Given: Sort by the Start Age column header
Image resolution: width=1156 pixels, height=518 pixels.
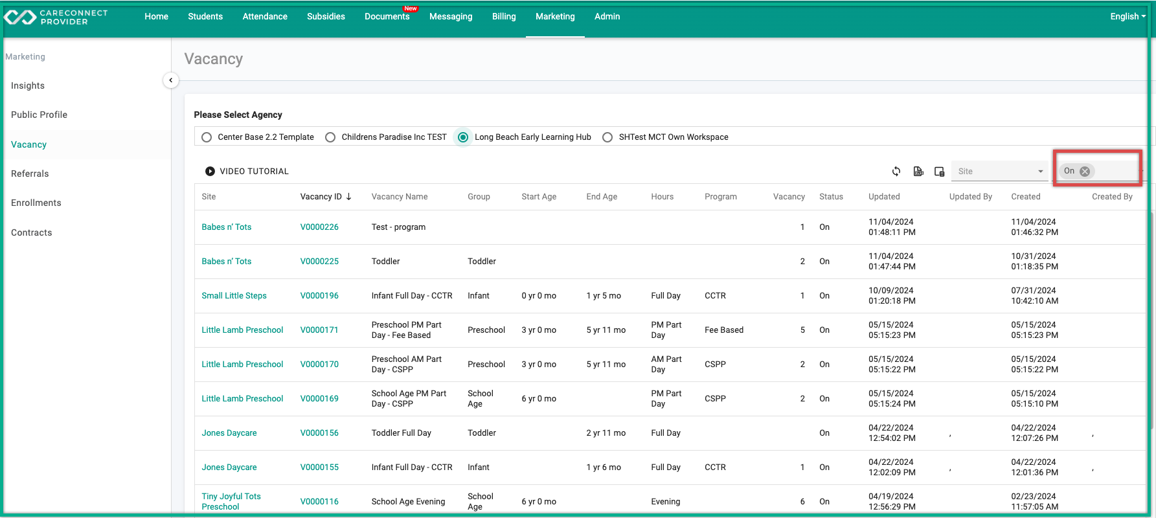Looking at the screenshot, I should [x=539, y=197].
